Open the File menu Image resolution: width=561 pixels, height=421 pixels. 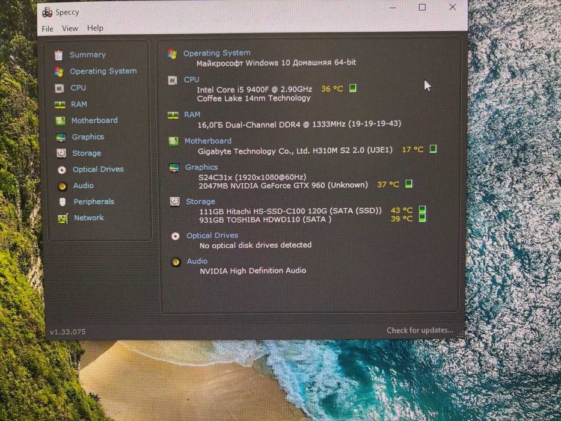tap(48, 29)
